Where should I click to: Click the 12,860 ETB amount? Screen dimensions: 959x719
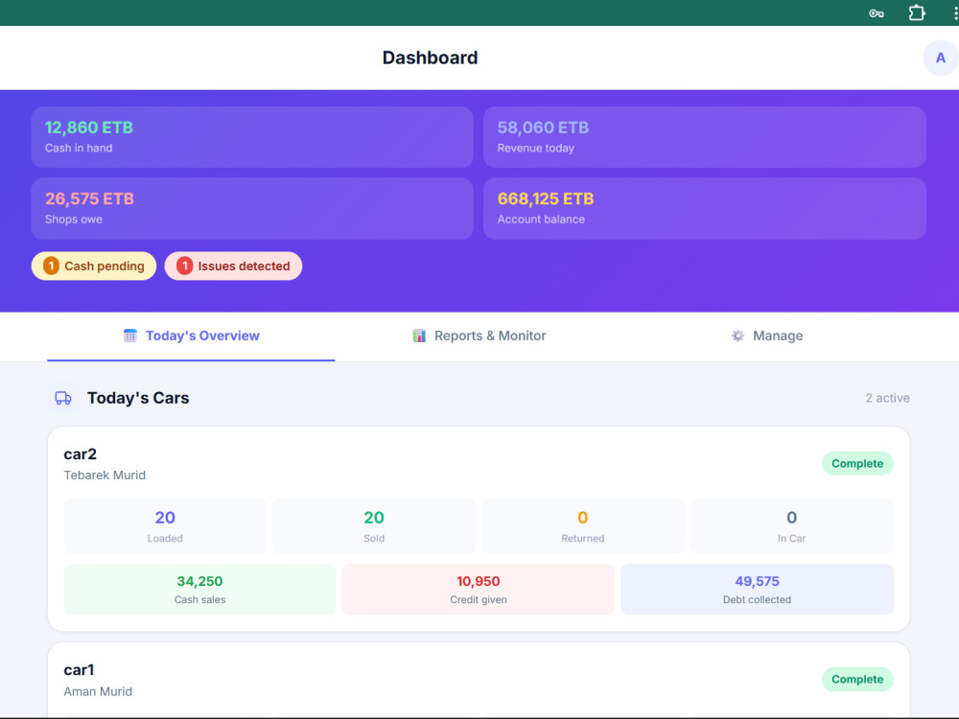pyautogui.click(x=88, y=128)
